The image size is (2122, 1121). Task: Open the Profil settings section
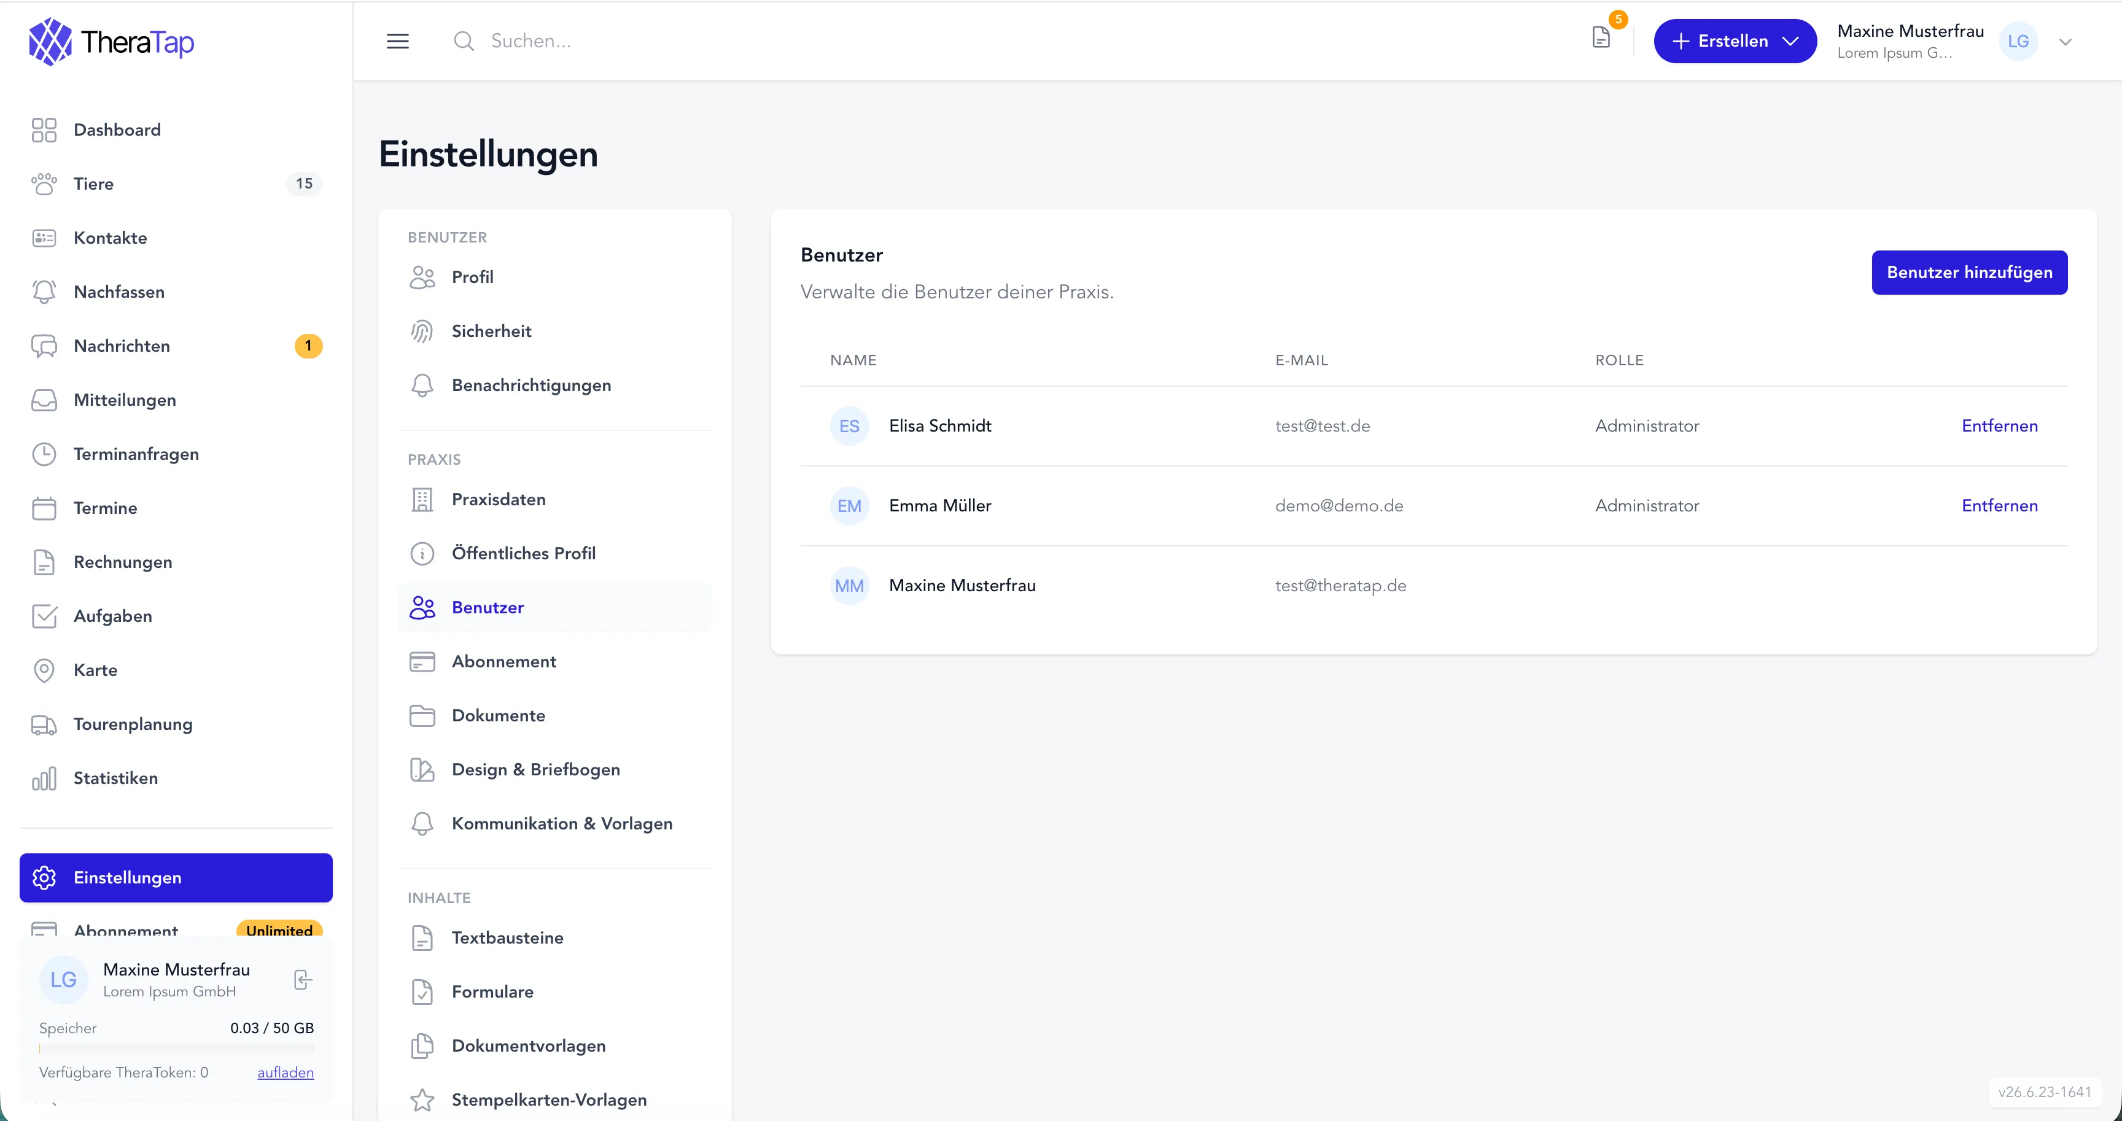[x=554, y=277]
